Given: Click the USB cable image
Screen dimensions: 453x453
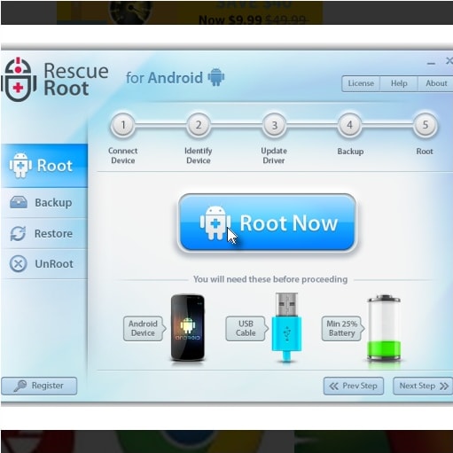Looking at the screenshot, I should 286,327.
